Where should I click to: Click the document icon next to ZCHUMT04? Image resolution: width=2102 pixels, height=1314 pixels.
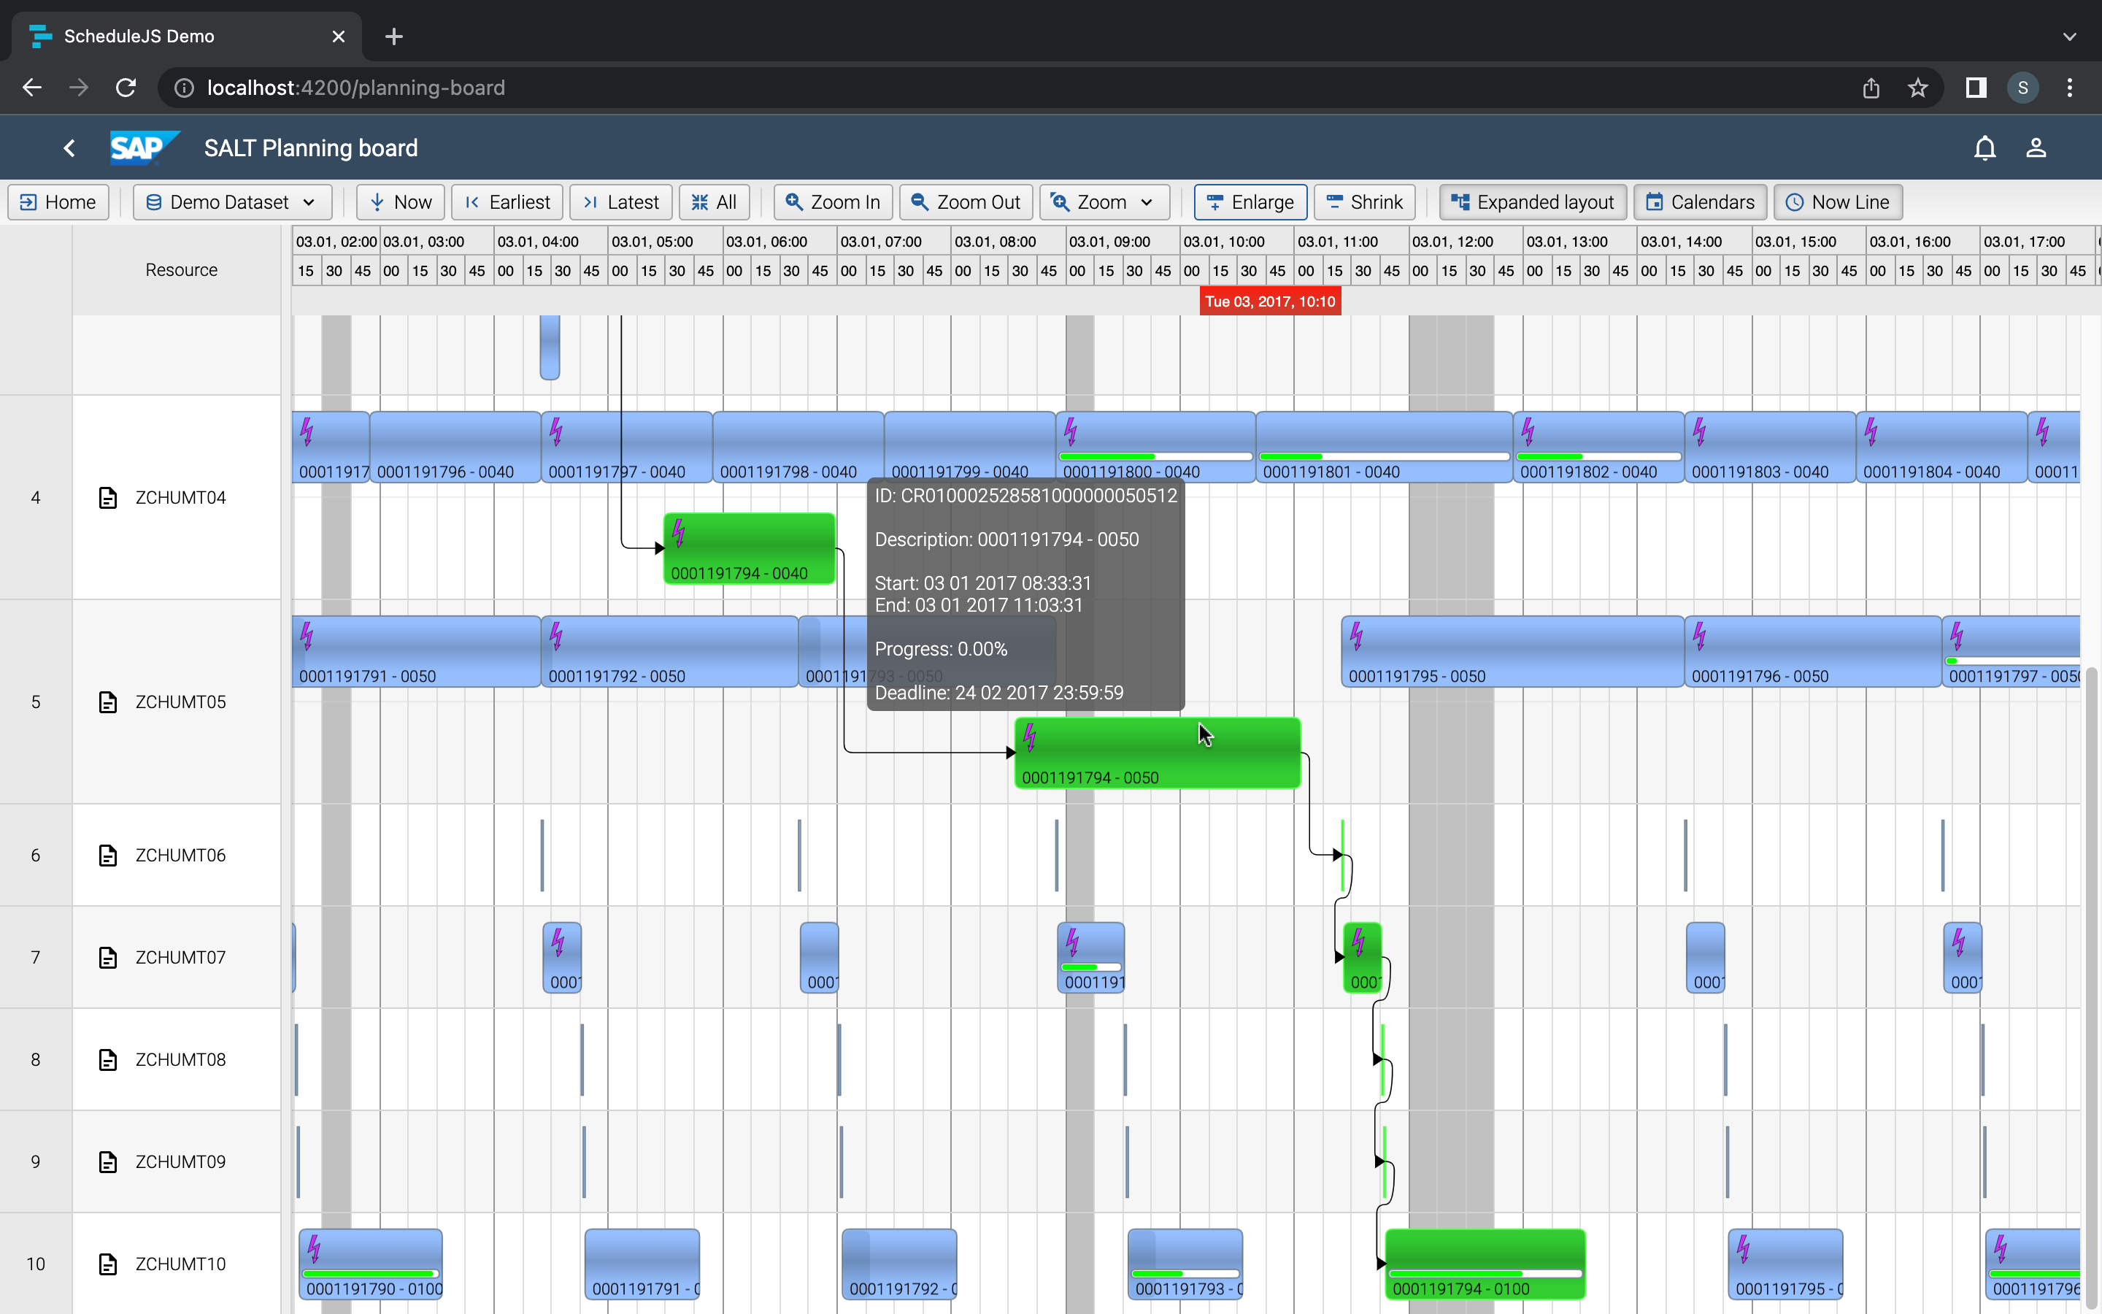coord(108,497)
